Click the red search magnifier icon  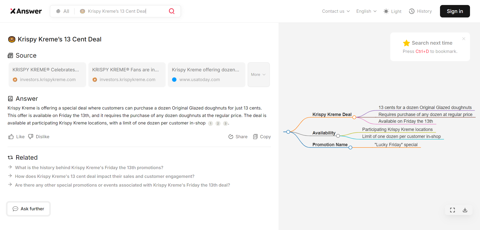click(x=171, y=11)
